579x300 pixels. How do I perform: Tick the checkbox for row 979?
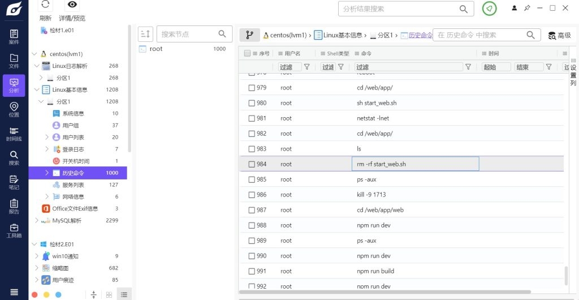coord(252,88)
